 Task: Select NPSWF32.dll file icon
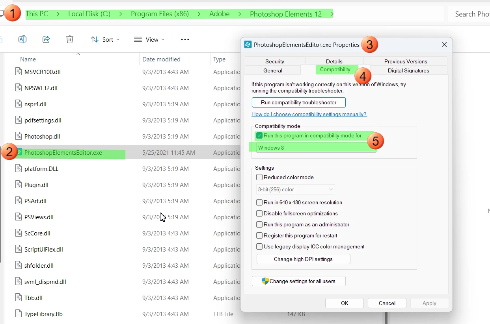click(x=19, y=88)
